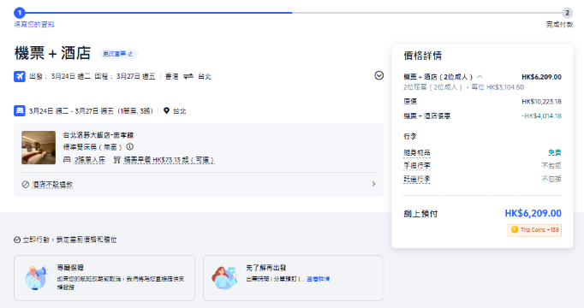This screenshot has width=584, height=308.
Task: Click the 精美早餐 optional breakfast link
Action: (169, 160)
